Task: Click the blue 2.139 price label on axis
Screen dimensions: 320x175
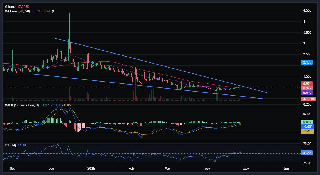Action: [306, 62]
